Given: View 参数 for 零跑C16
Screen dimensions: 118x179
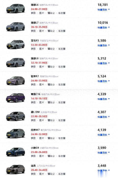Looking at the screenshot, I should pyautogui.click(x=33, y=102).
